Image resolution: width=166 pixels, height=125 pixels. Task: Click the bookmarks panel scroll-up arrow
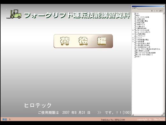pos(164,13)
